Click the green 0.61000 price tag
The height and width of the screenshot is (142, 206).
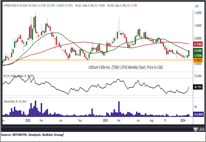pyautogui.click(x=197, y=50)
